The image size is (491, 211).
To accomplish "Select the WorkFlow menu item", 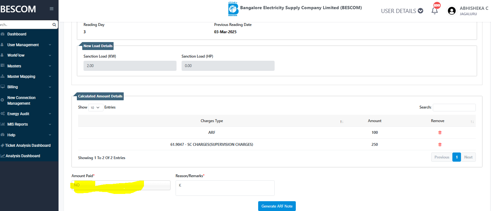I will pyautogui.click(x=16, y=55).
